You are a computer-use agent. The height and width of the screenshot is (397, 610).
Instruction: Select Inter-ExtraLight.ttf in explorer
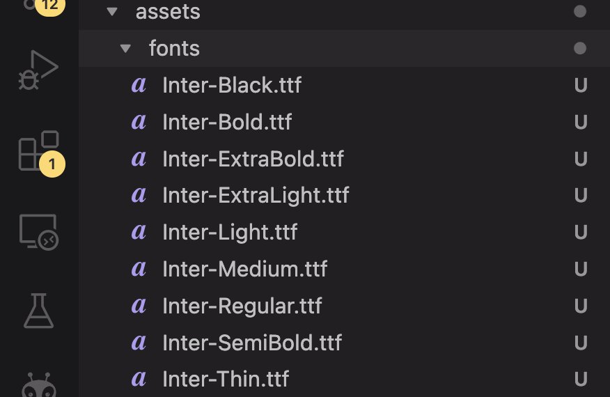[256, 196]
